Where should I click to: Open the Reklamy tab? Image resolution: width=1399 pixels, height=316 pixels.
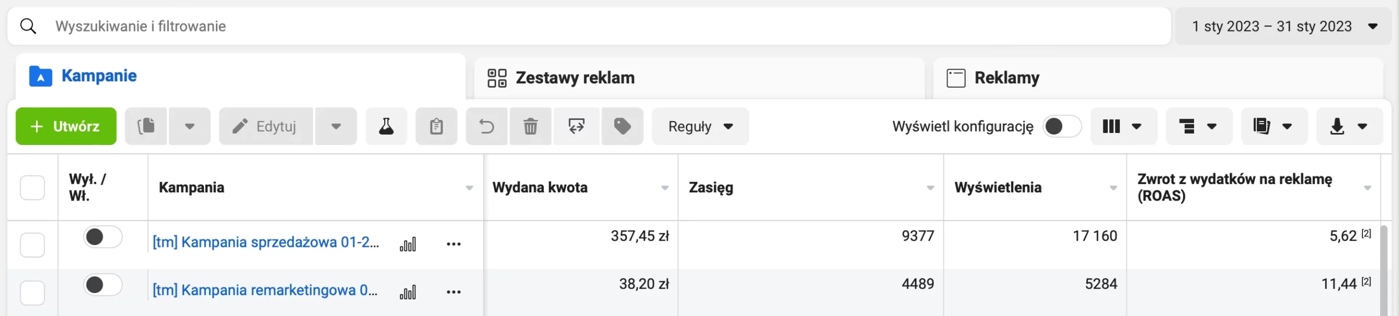1007,77
